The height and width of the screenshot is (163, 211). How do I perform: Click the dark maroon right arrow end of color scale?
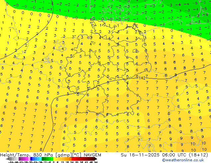pos(96,159)
